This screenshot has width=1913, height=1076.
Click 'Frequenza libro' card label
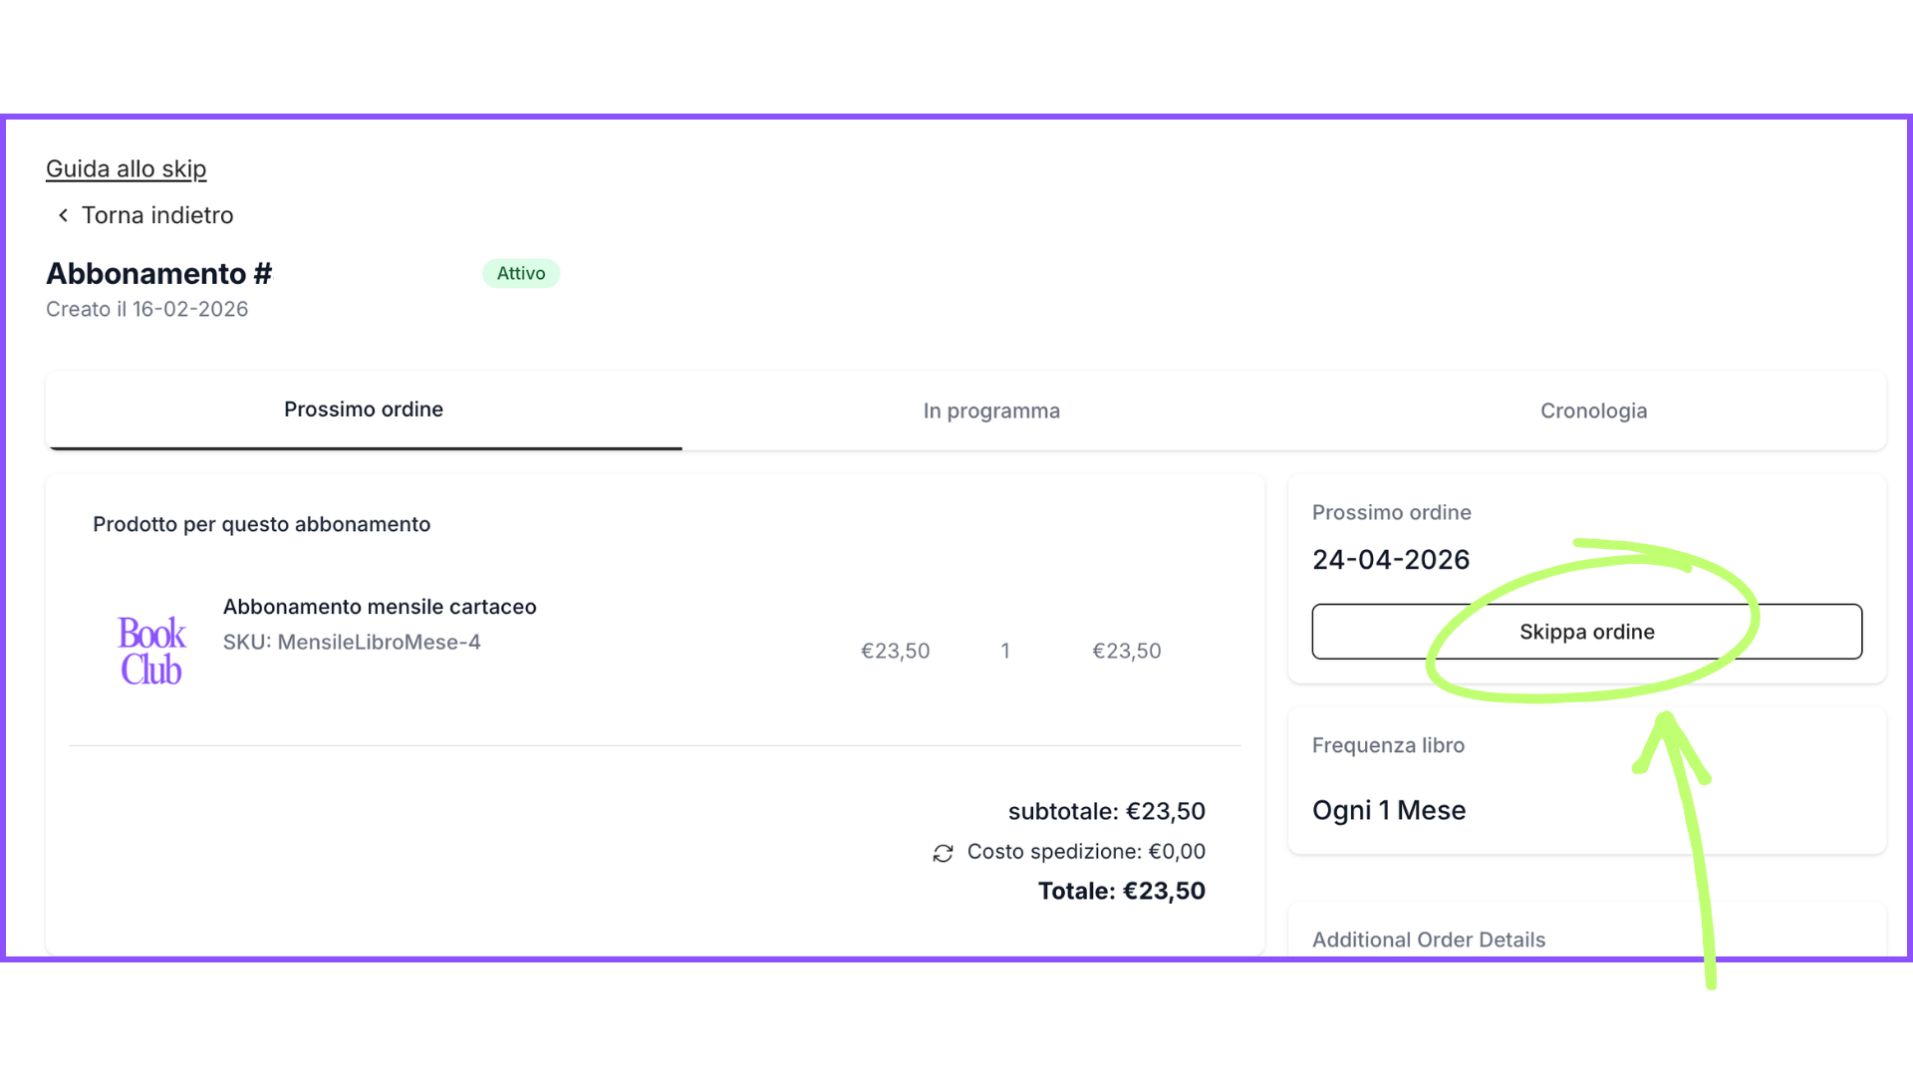pos(1388,745)
